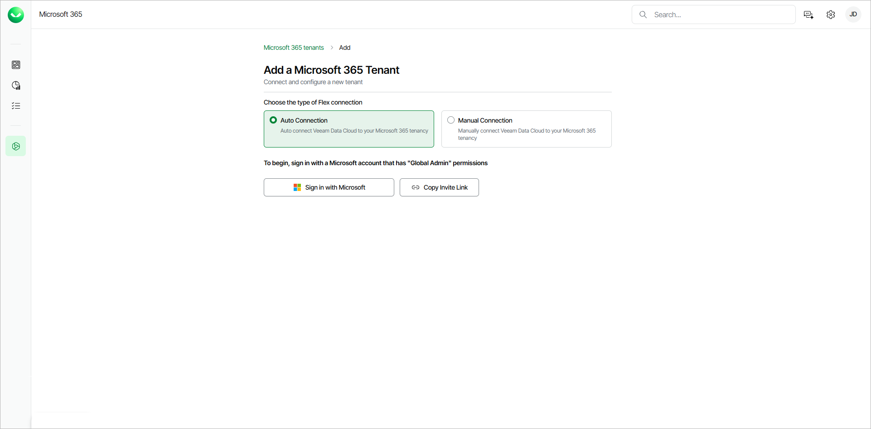The image size is (871, 429).
Task: Open the feedback message icon
Action: (x=808, y=14)
